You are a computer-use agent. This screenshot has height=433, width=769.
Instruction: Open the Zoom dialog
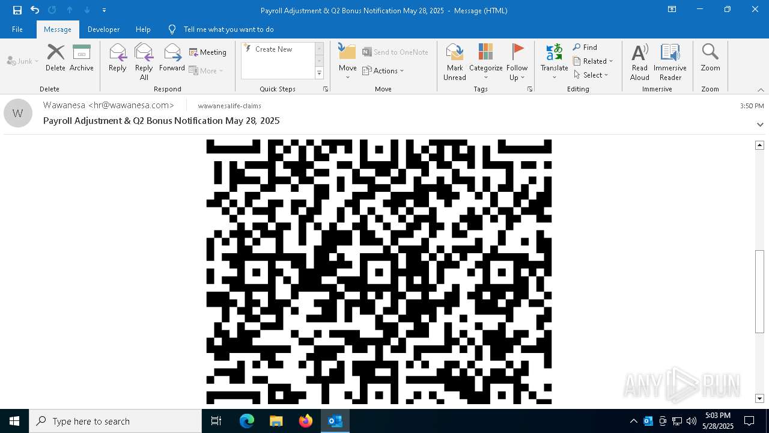710,58
